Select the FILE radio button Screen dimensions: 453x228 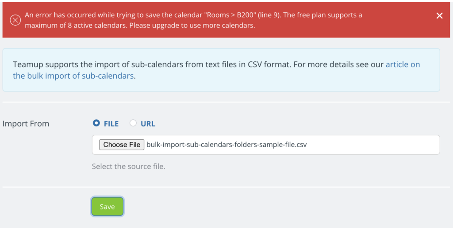96,123
